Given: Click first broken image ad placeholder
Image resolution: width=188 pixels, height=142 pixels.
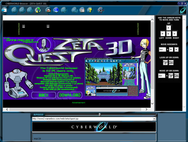Looking at the screenshot, I should [24, 26].
